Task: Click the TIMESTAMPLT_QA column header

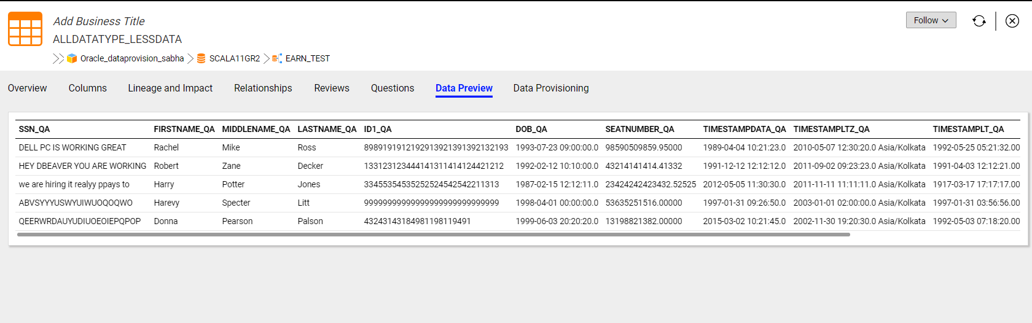Action: [969, 129]
